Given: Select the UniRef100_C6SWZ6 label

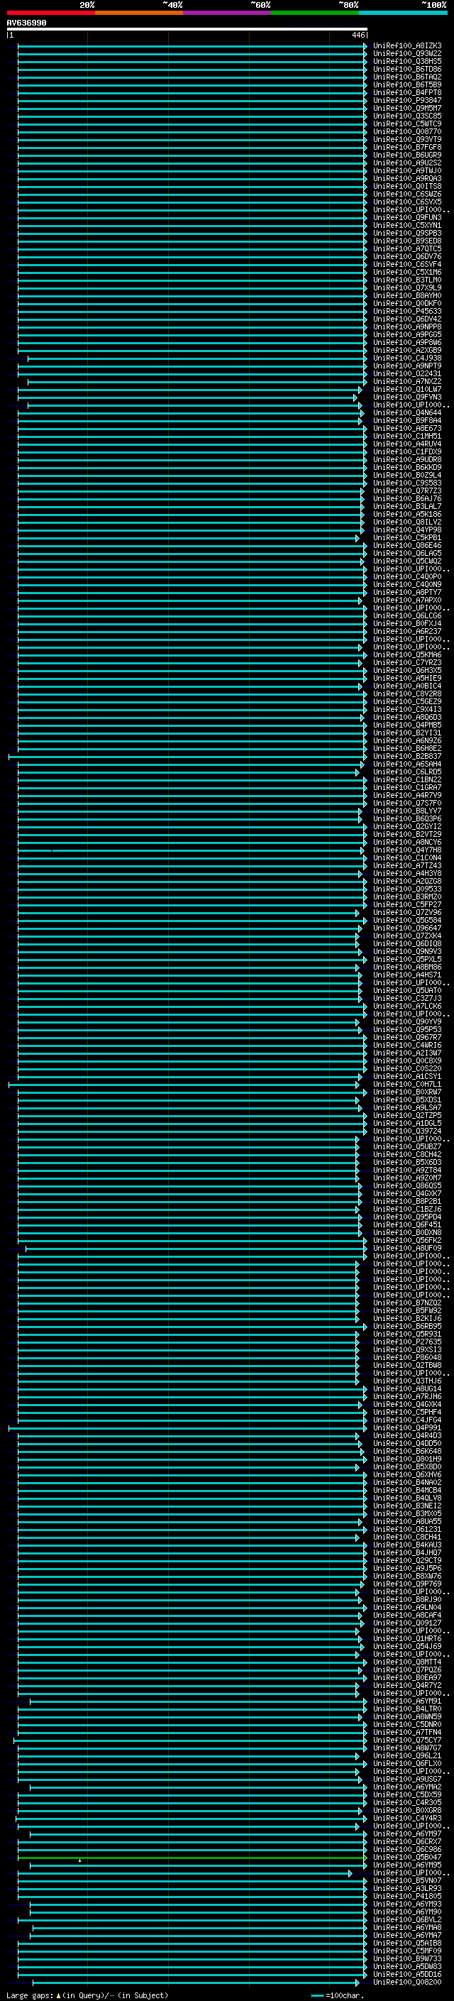Looking at the screenshot, I should [x=406, y=194].
